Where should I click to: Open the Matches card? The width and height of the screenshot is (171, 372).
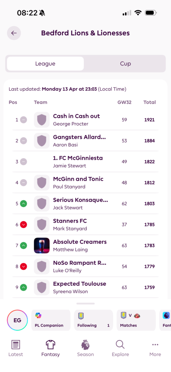pos(136,320)
